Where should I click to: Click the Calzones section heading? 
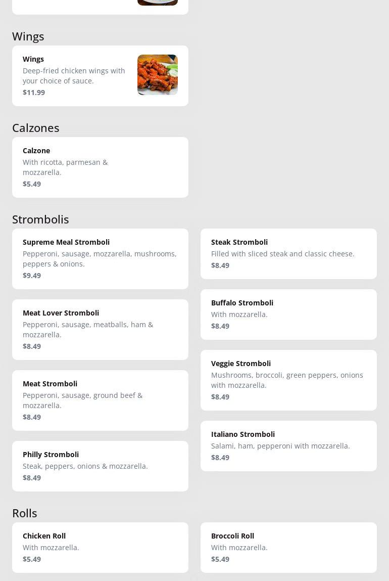[36, 128]
